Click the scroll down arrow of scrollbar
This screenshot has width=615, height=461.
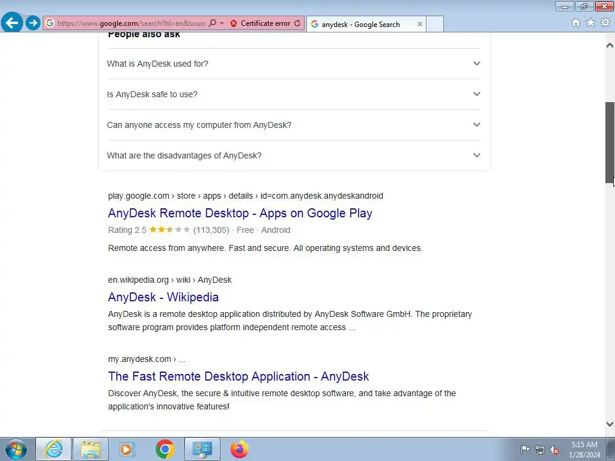click(x=610, y=424)
